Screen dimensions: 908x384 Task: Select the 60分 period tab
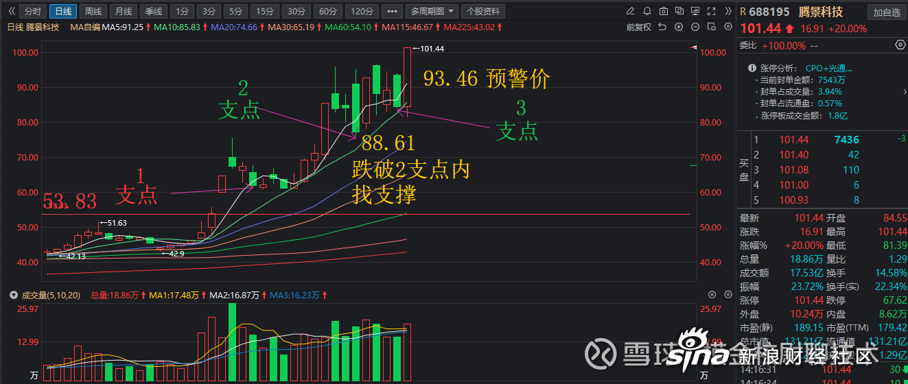pos(327,12)
